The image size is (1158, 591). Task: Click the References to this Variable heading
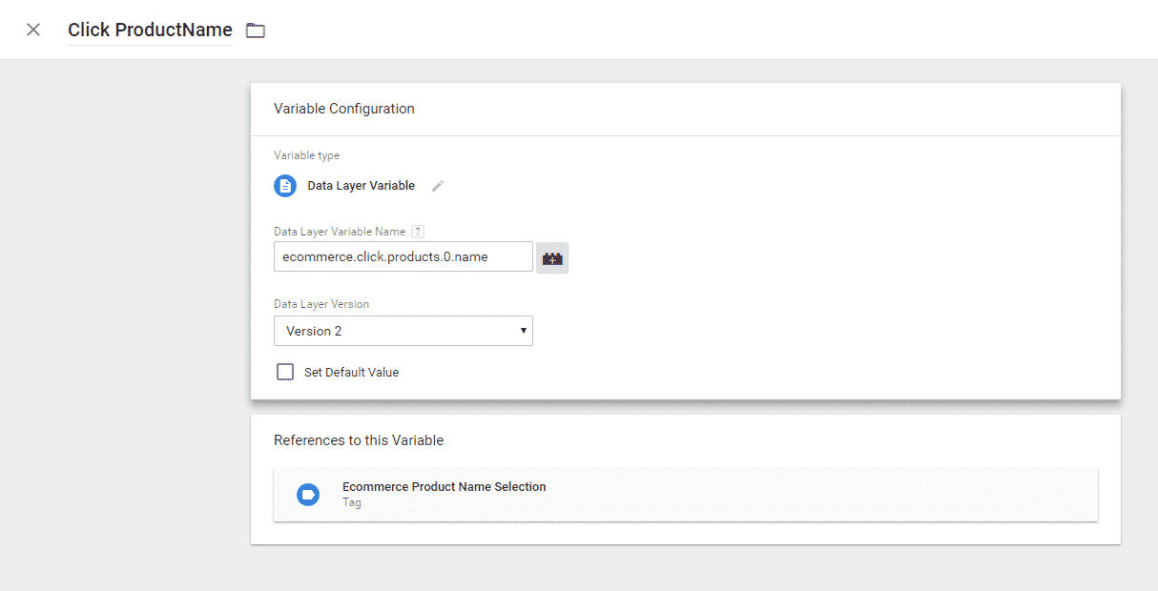click(359, 440)
